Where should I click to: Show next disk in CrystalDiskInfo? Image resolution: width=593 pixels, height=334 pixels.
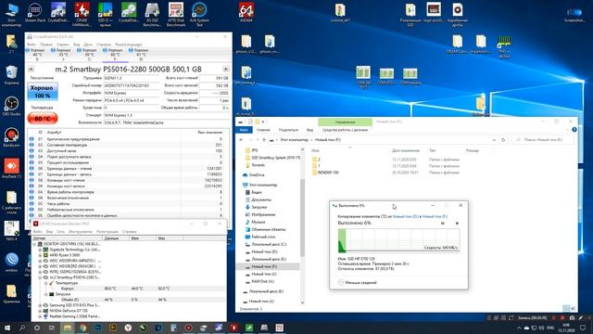point(226,69)
